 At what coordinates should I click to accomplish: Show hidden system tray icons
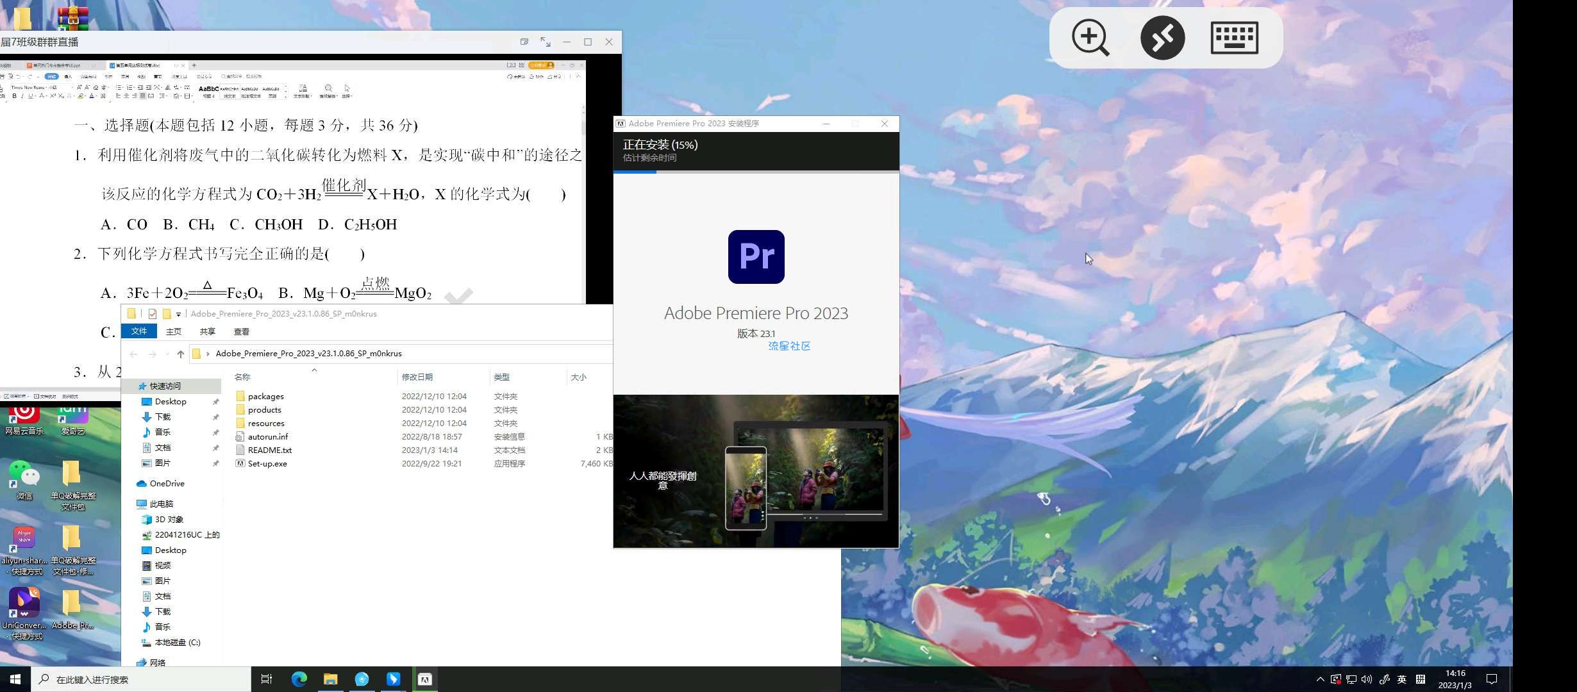(x=1320, y=679)
